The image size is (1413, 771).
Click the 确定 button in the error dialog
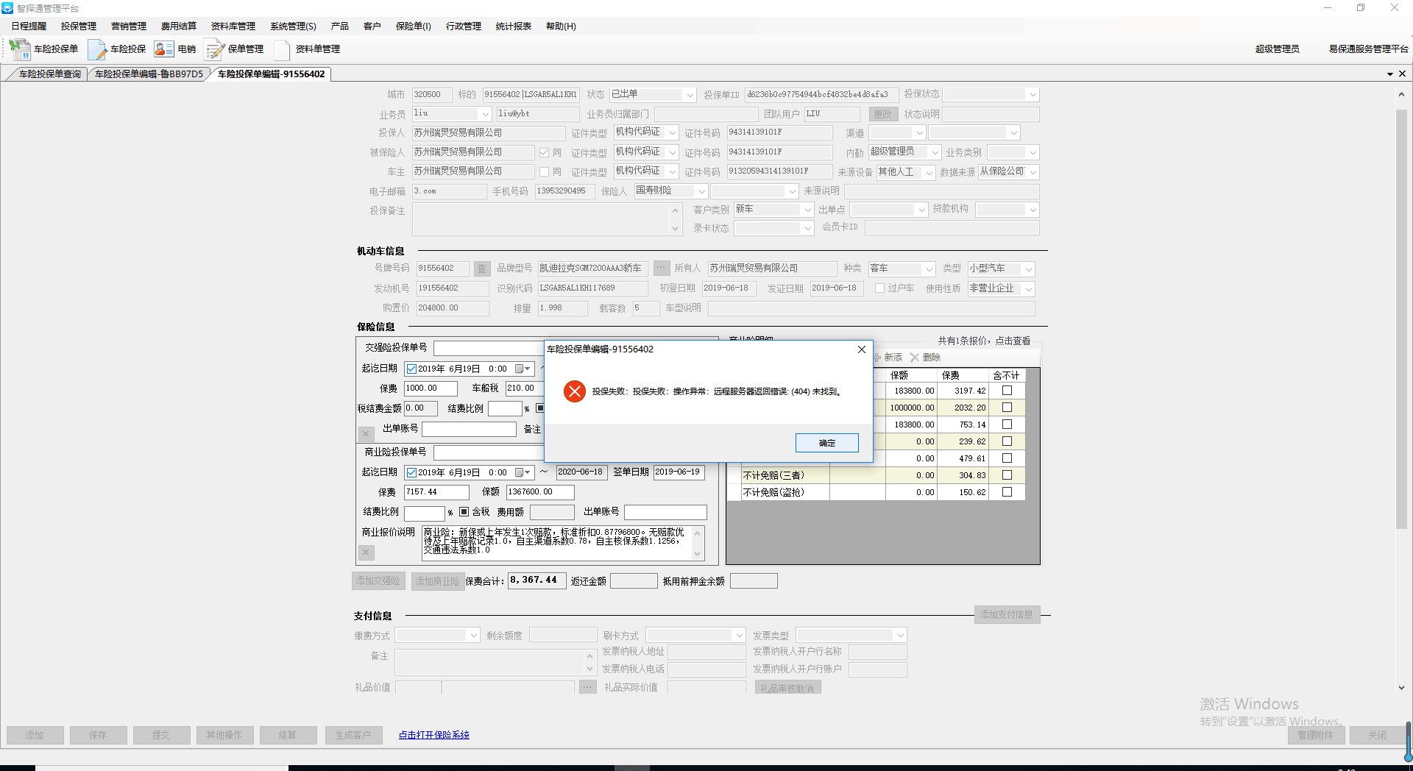(826, 443)
